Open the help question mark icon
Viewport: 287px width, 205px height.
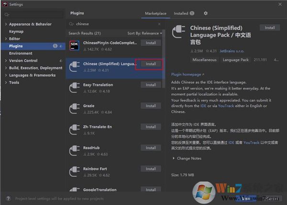pyautogui.click(x=8, y=198)
